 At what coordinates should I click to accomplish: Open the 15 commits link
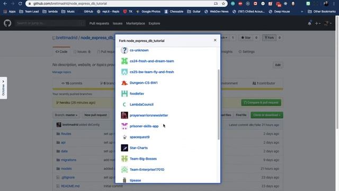(x=72, y=83)
